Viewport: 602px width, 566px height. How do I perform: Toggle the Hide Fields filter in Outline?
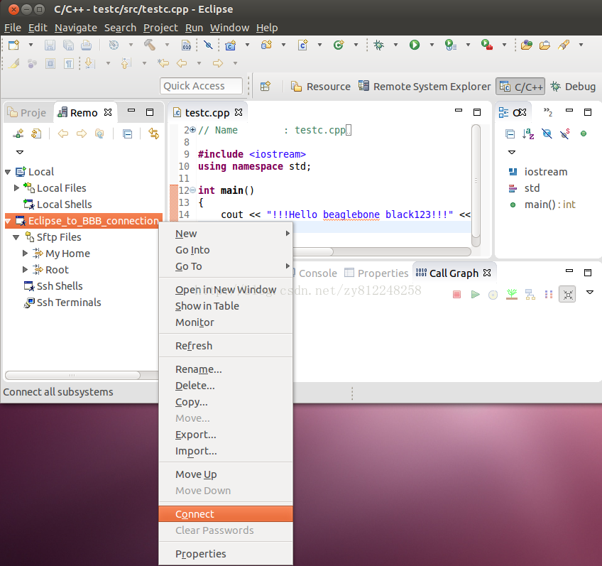(x=547, y=134)
